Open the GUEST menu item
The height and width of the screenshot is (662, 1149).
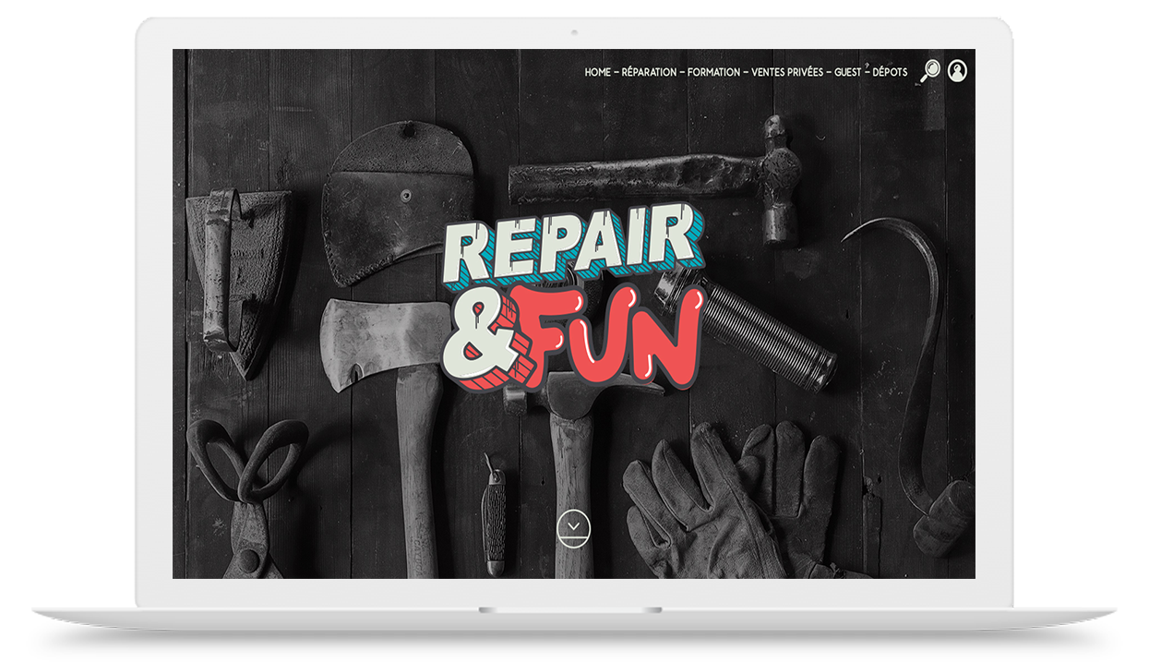point(848,72)
